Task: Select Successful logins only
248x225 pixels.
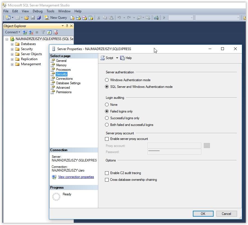Action: pyautogui.click(x=107, y=118)
